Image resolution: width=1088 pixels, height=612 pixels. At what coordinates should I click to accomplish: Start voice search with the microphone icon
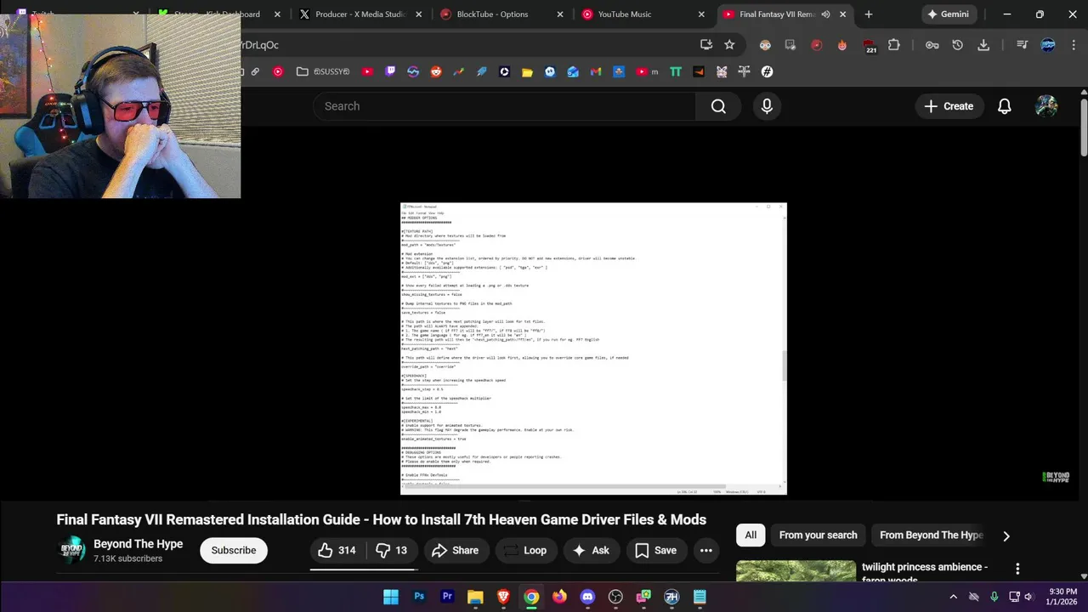tap(767, 106)
